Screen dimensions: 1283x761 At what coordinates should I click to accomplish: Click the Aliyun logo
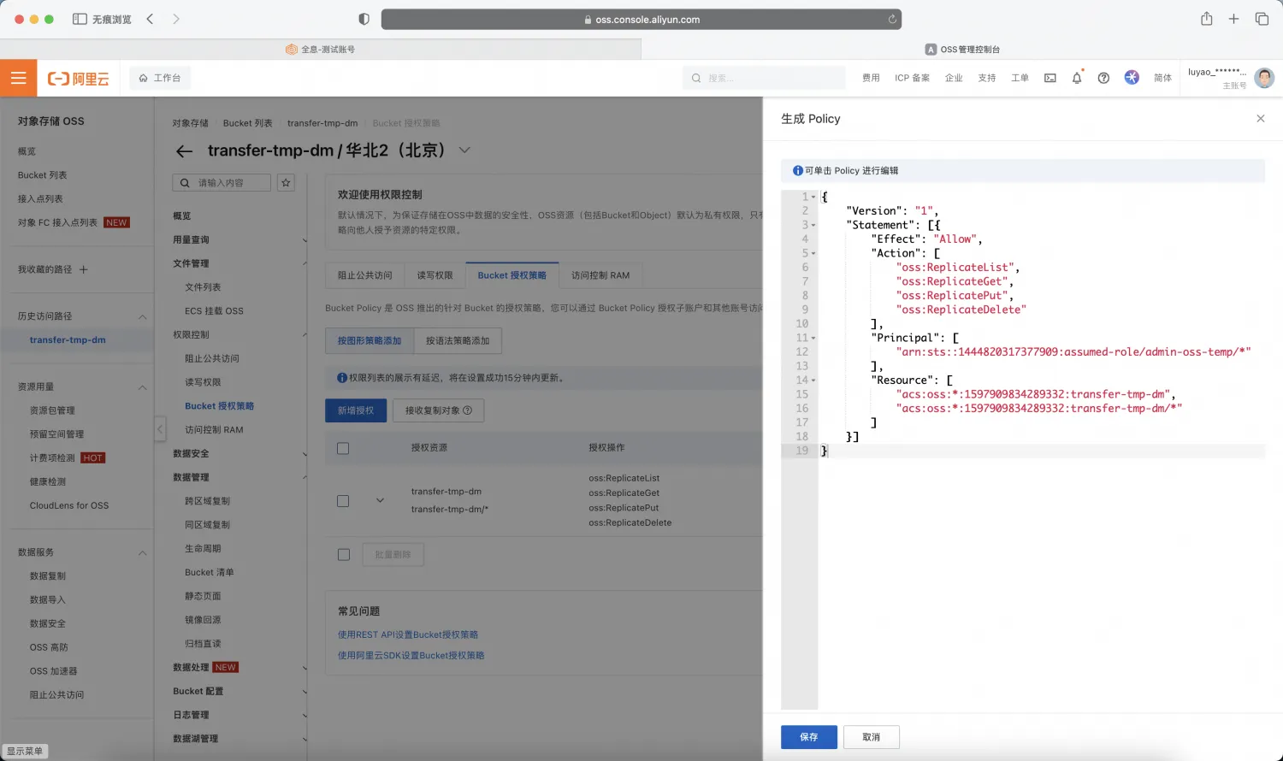tap(79, 79)
